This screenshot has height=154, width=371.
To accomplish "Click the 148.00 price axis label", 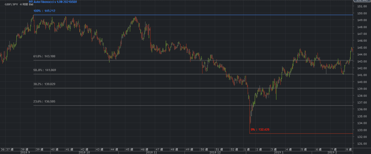I will 361,27.
